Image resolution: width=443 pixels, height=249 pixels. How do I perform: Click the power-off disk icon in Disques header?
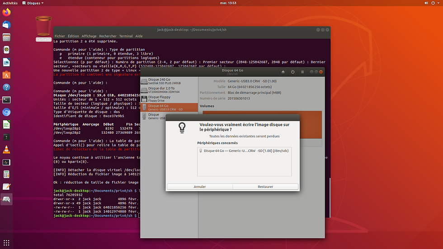[x=293, y=72]
